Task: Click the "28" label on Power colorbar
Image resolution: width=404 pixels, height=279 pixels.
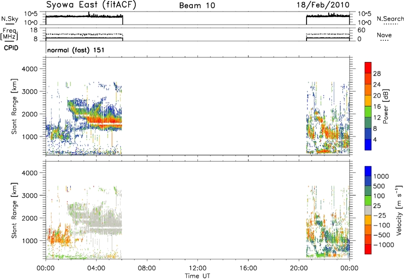Action: [x=377, y=74]
